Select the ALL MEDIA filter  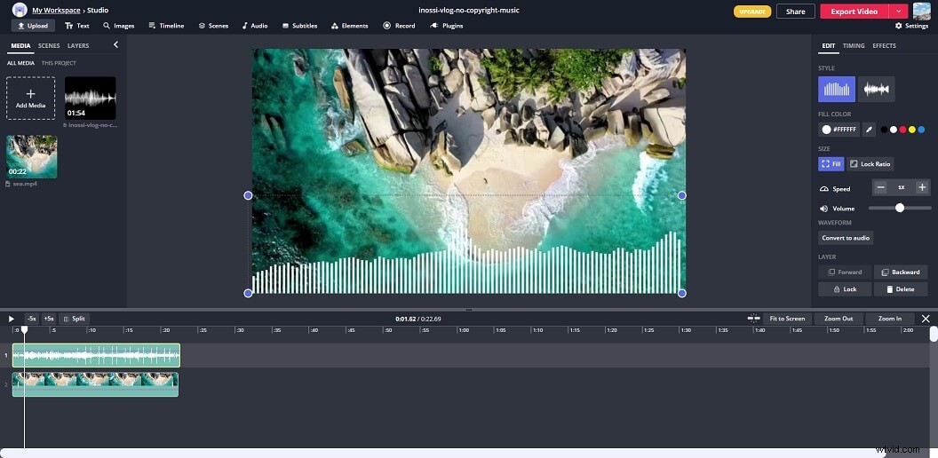(21, 63)
